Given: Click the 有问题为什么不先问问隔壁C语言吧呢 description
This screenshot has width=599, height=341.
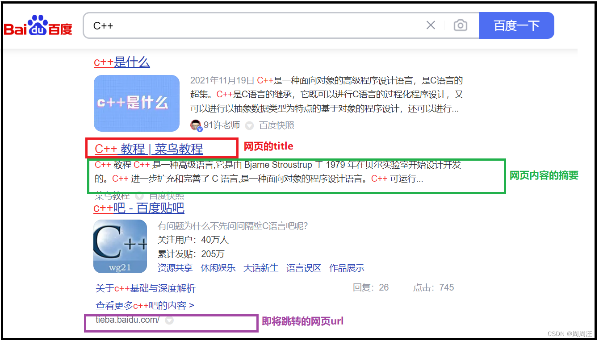Looking at the screenshot, I should coord(233,226).
